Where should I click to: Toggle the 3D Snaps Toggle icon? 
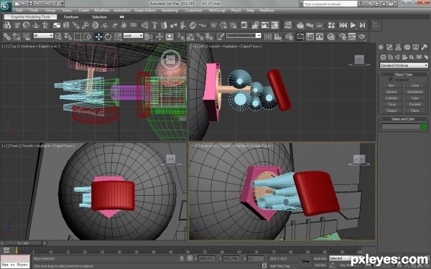pyautogui.click(x=180, y=37)
